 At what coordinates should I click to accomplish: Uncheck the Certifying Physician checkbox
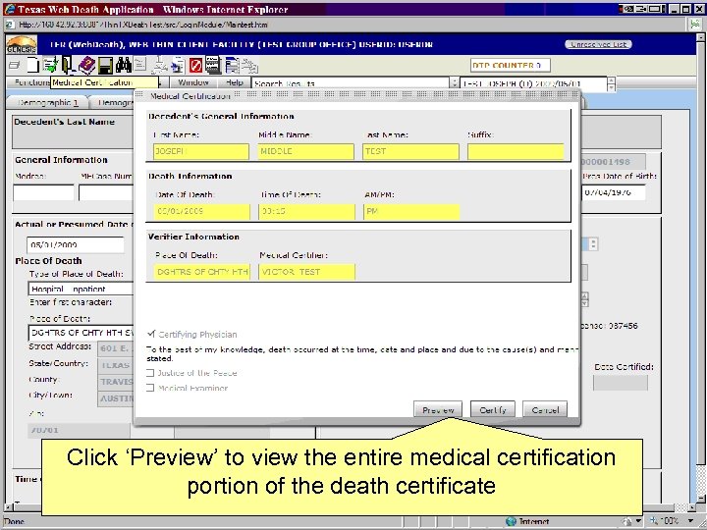pyautogui.click(x=151, y=334)
